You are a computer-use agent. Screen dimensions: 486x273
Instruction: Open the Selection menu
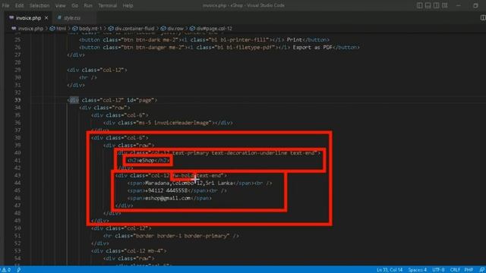39,5
